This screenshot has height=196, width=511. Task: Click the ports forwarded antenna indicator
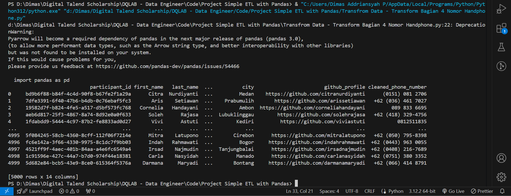(x=90, y=191)
